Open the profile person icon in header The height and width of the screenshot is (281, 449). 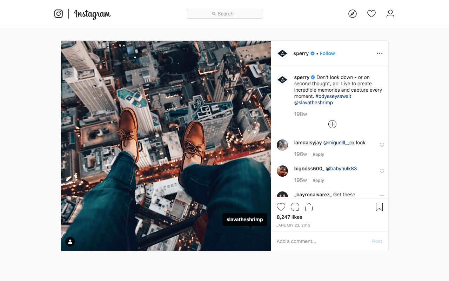click(390, 14)
